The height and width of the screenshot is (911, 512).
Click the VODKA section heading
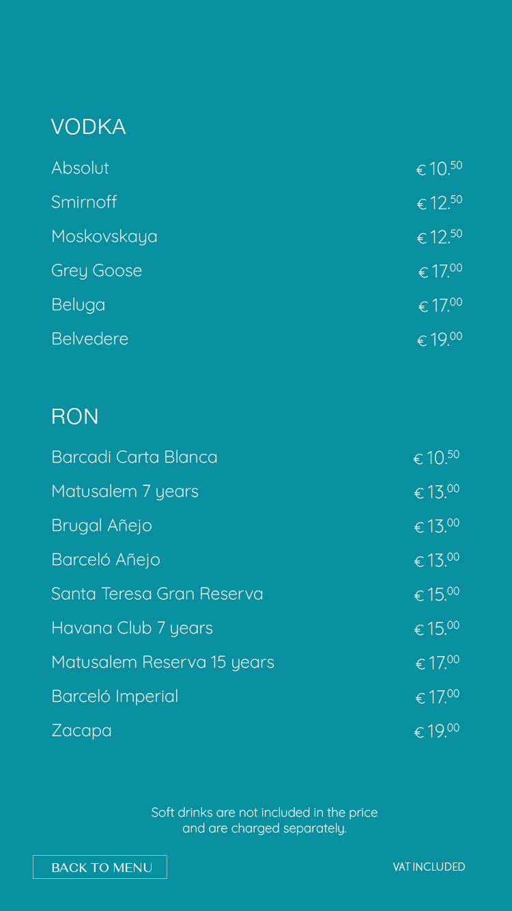tap(88, 127)
